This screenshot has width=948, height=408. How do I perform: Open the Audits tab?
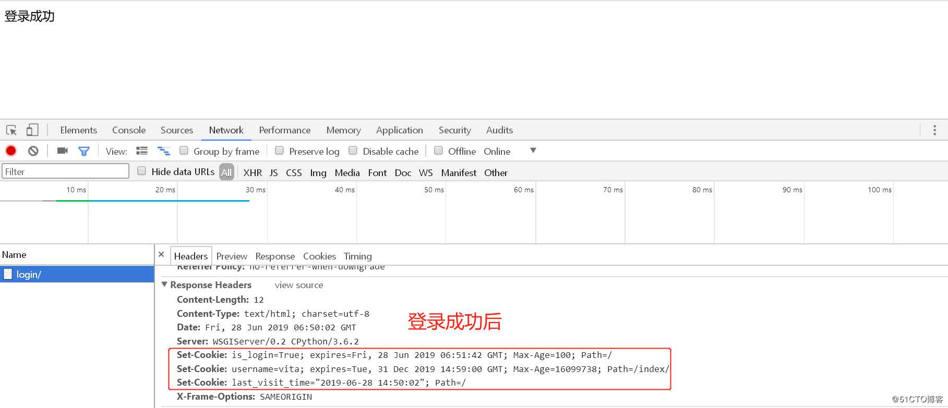(x=499, y=130)
